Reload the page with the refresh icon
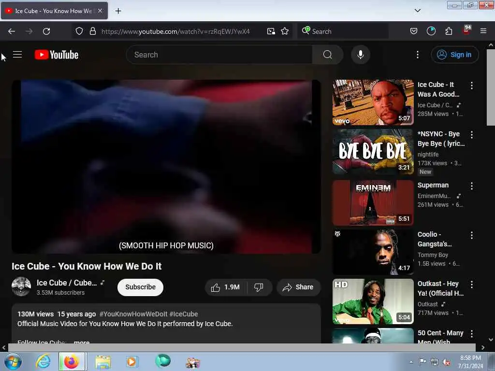 [46, 31]
